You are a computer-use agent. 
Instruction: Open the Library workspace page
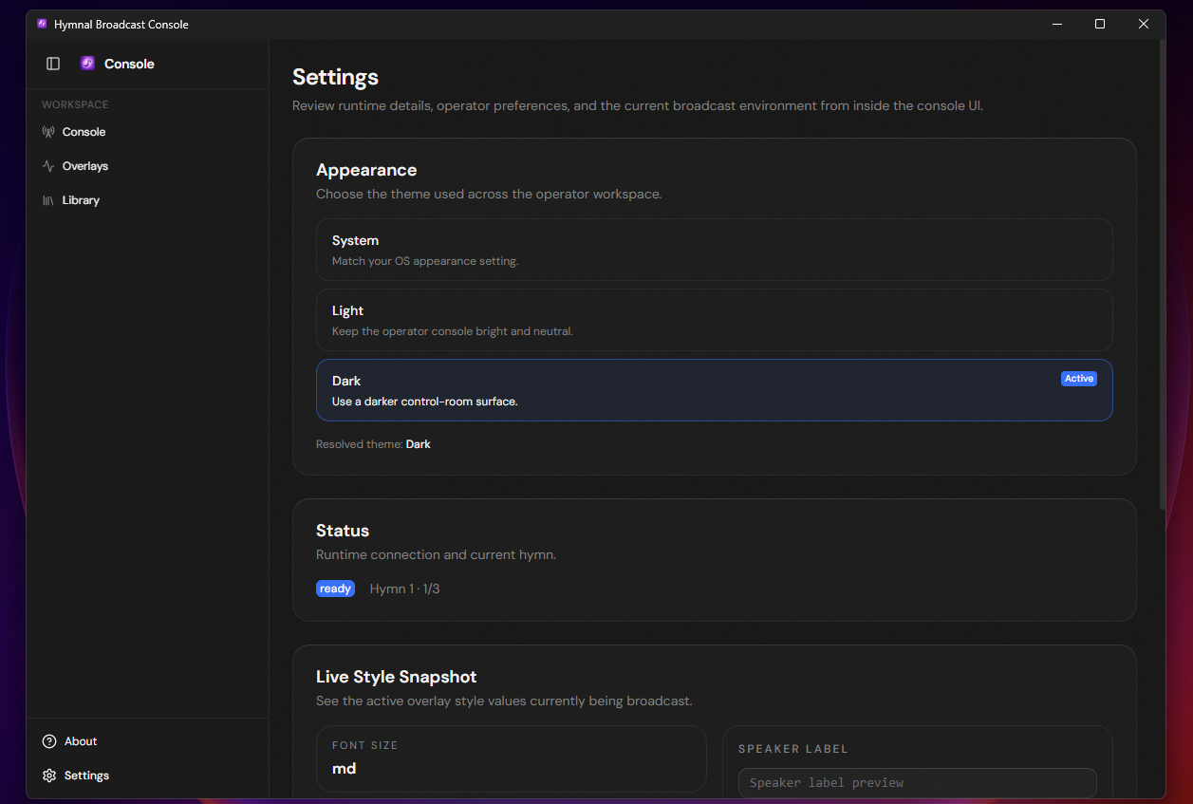pos(147,200)
